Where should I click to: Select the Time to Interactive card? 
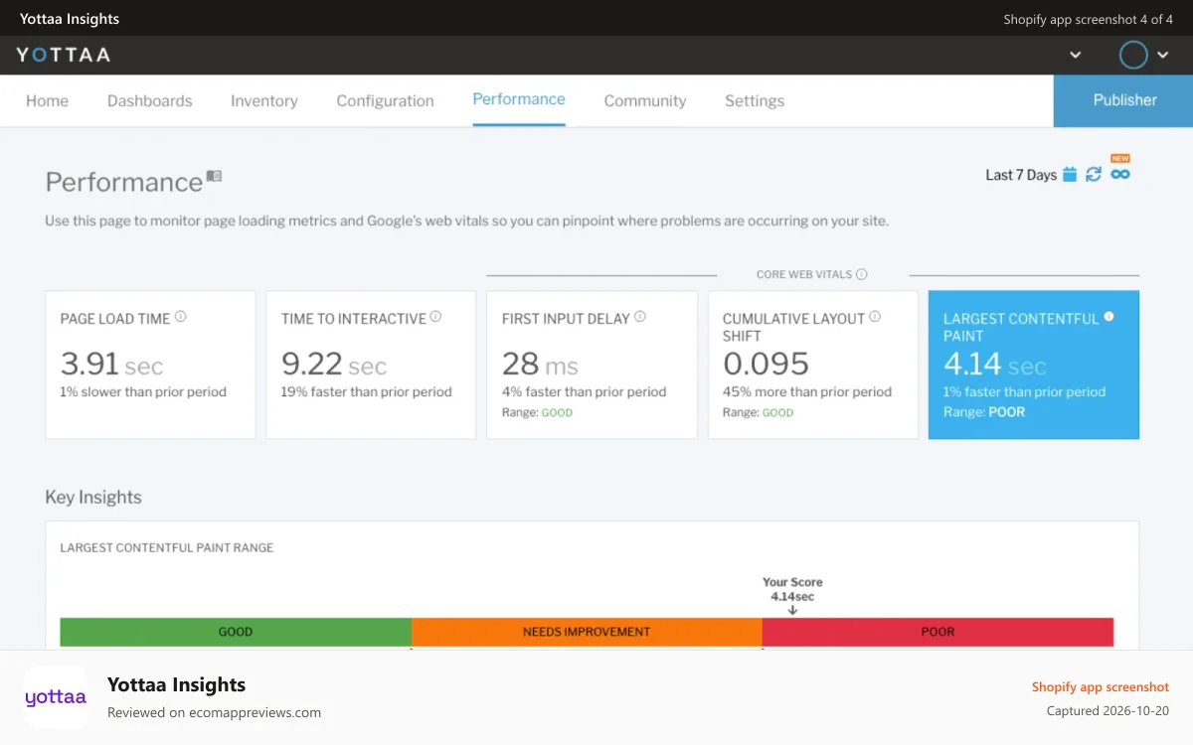click(x=371, y=365)
